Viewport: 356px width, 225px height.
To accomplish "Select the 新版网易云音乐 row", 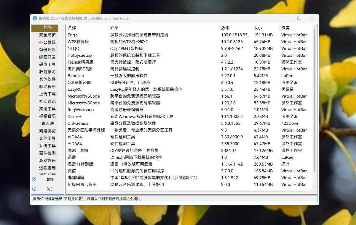I will click(189, 184).
